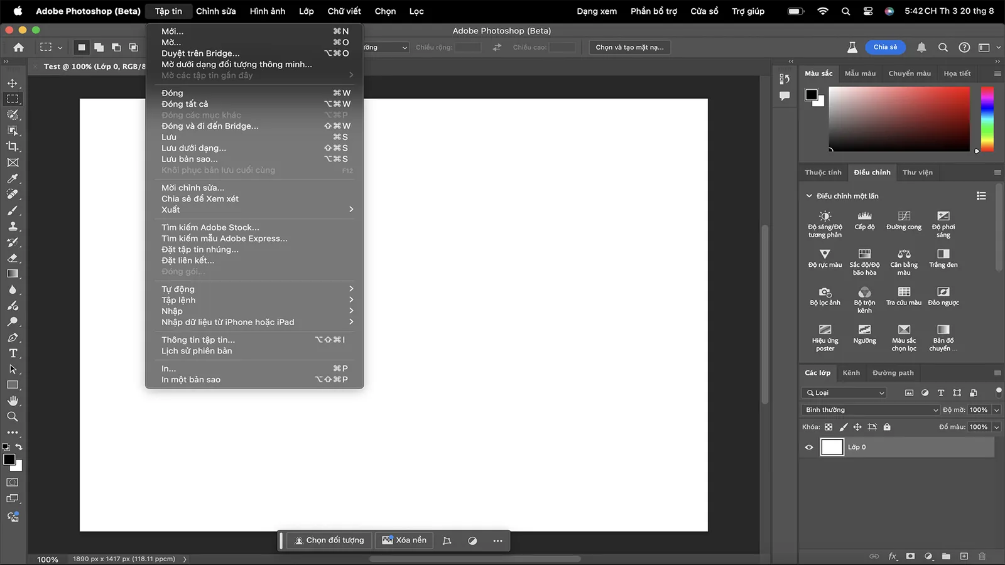Choose Thông tin tập tin... menu entry
Viewport: 1005px width, 565px height.
point(254,340)
